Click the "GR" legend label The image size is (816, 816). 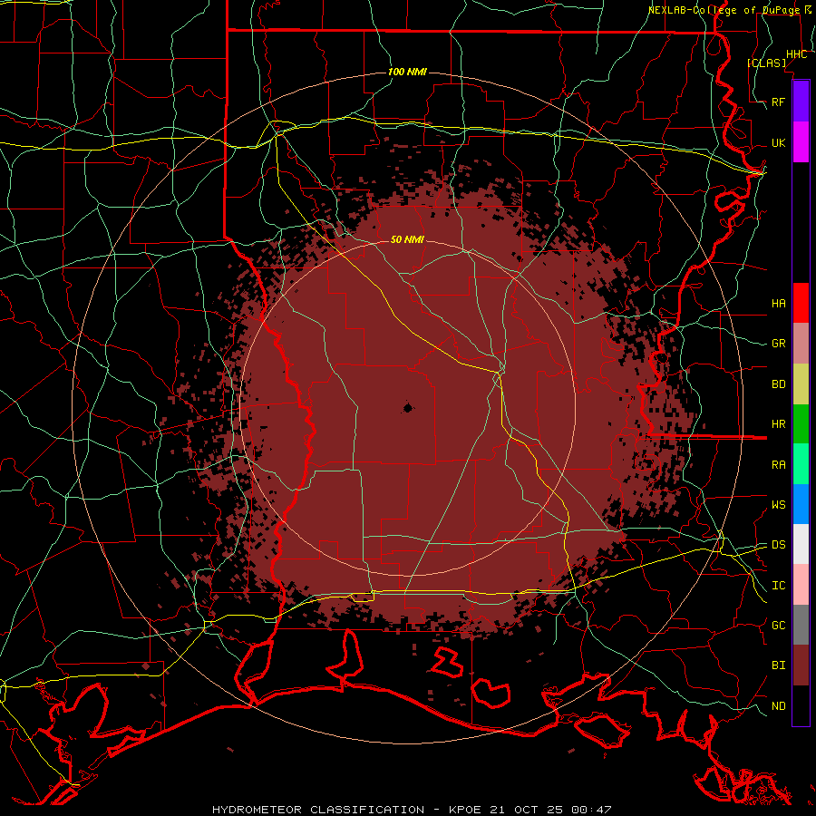pyautogui.click(x=779, y=344)
